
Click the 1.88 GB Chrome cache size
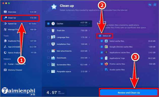pos(152,47)
